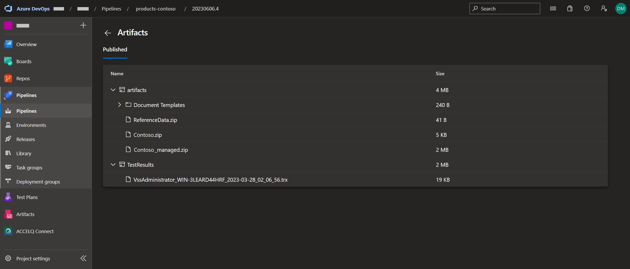Collapse the artifacts tree node
Screen dimensions: 630x269
coord(113,90)
